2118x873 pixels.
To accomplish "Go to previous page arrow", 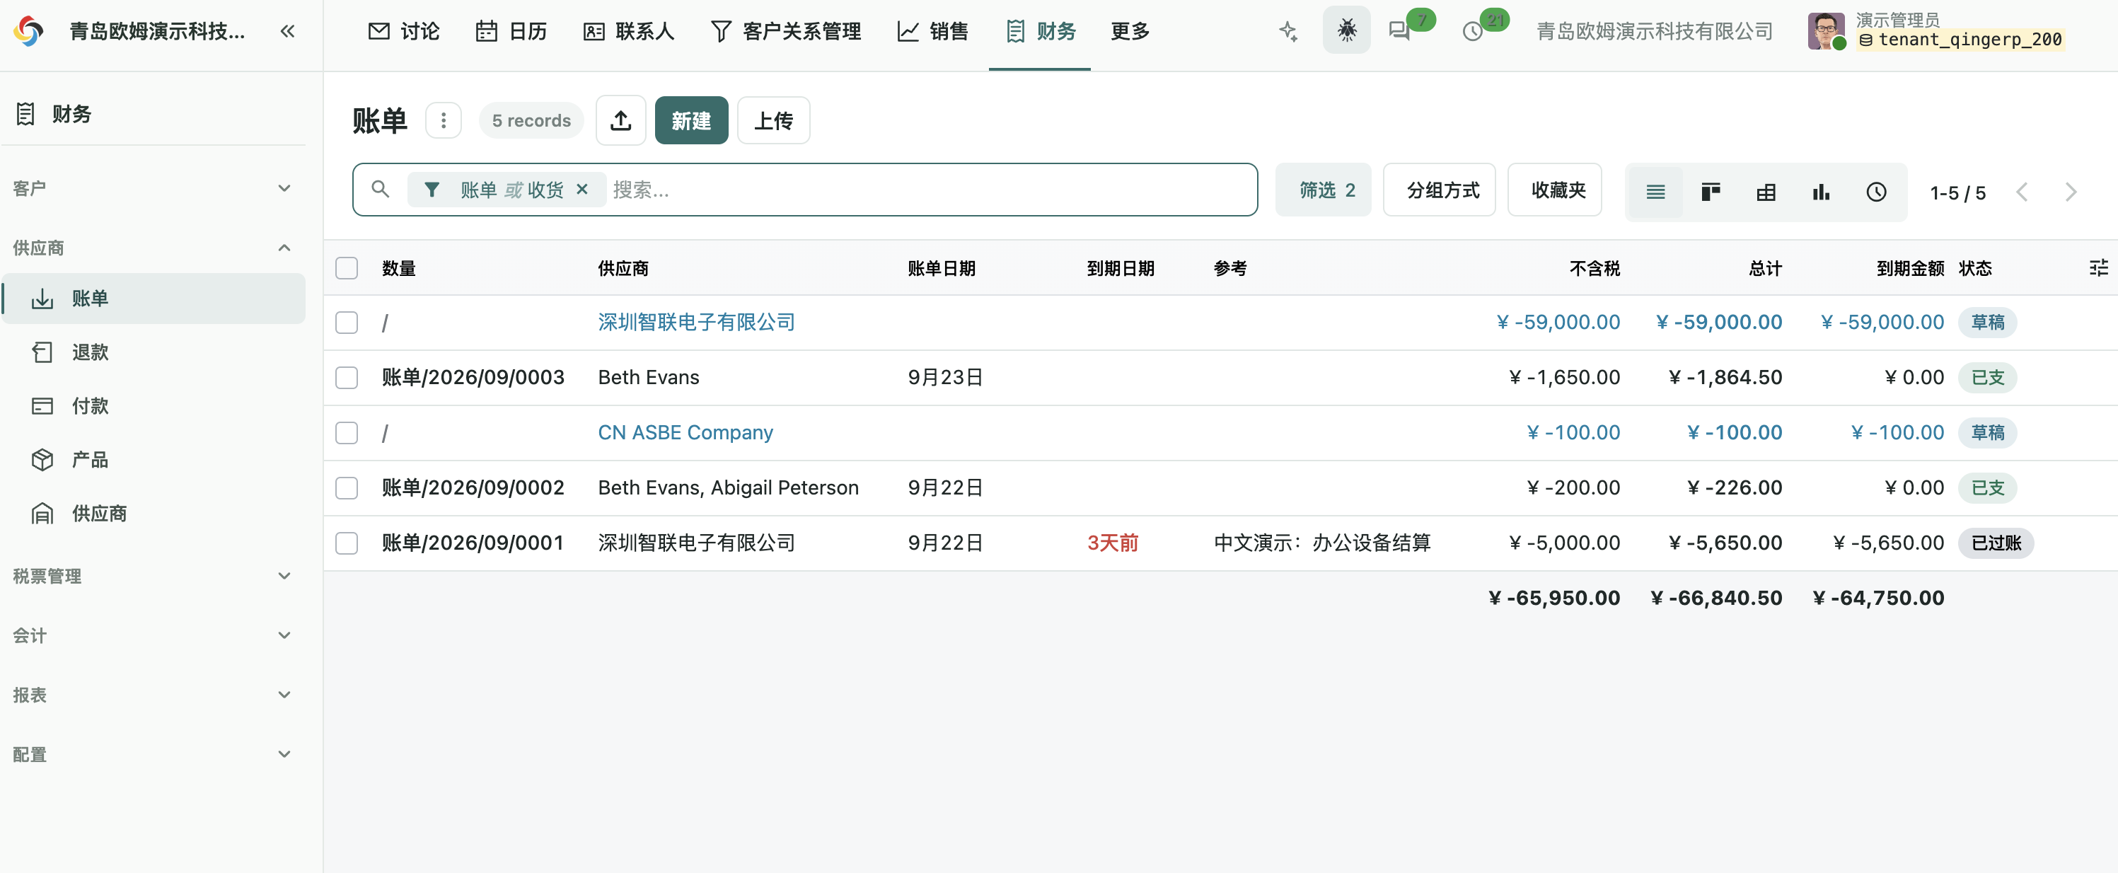I will (x=2022, y=192).
